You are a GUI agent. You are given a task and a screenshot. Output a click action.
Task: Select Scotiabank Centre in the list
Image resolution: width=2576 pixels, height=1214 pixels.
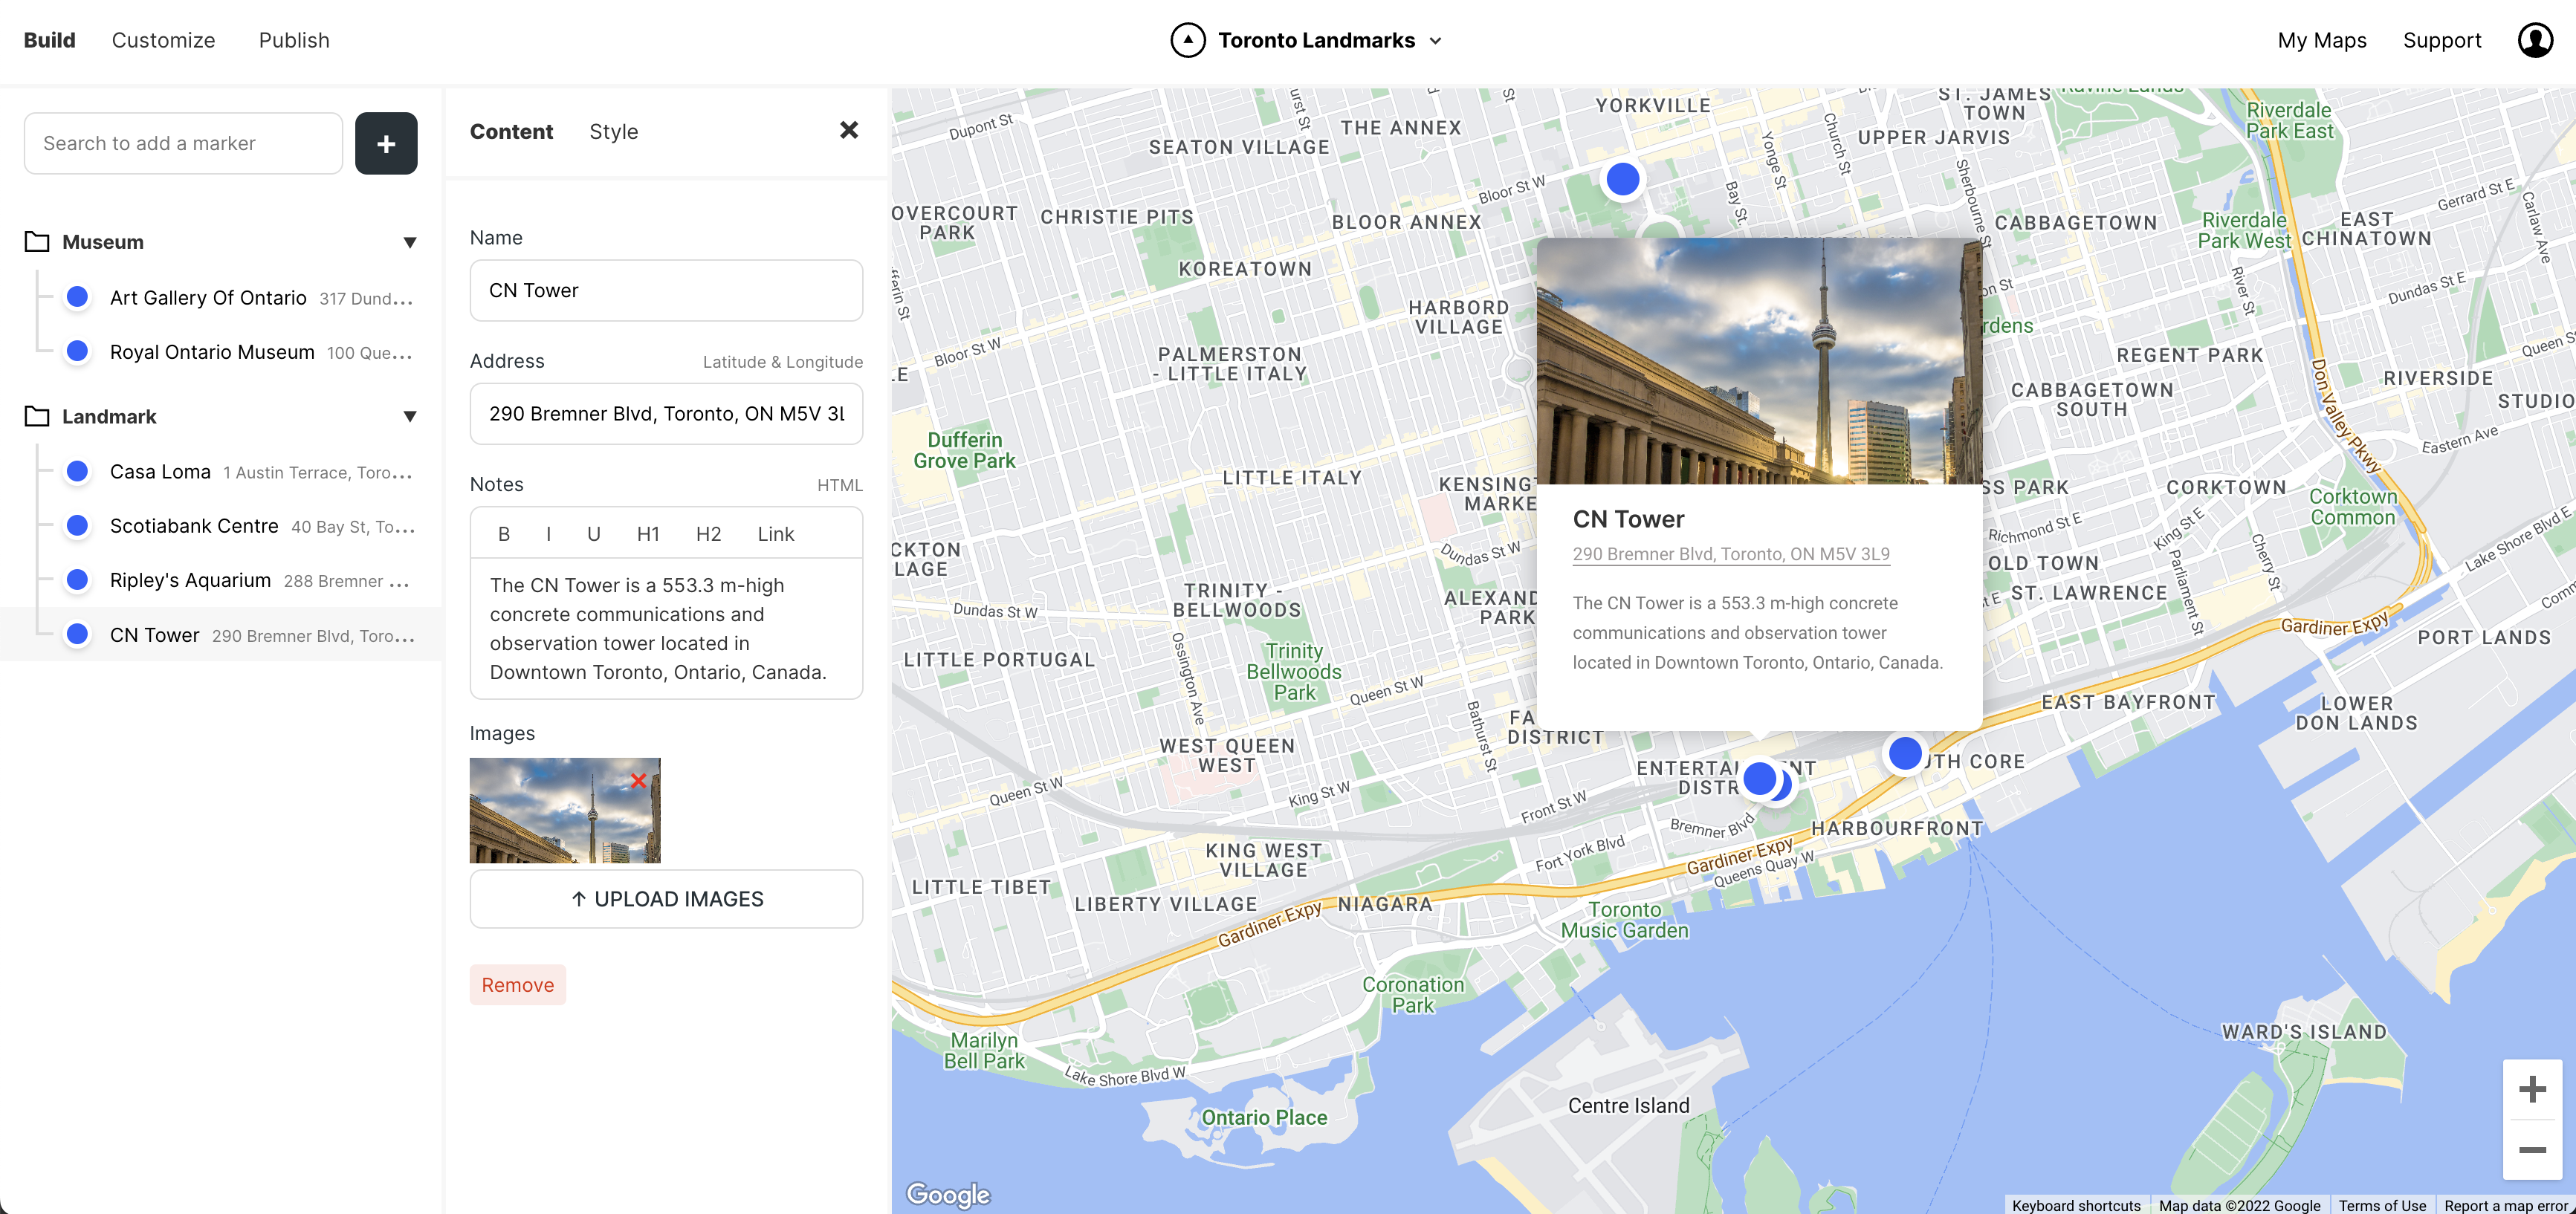coord(220,525)
